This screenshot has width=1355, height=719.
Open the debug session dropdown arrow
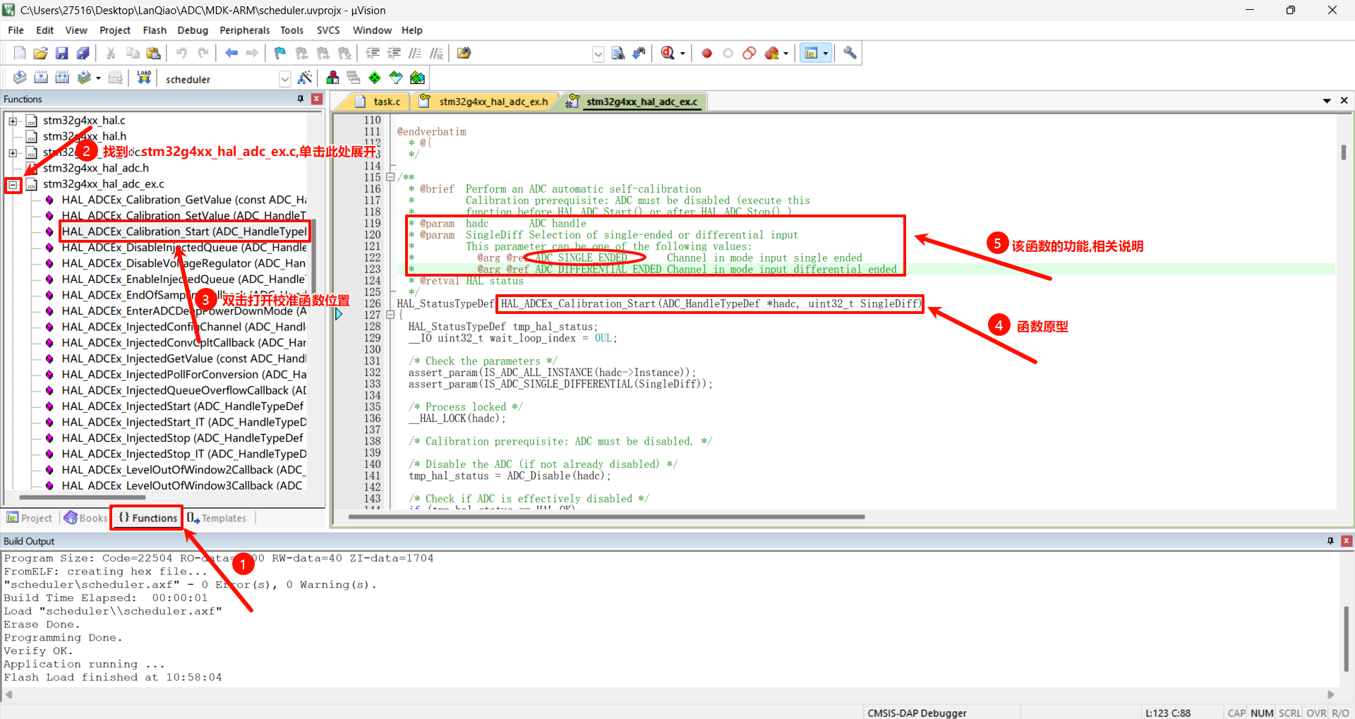682,54
